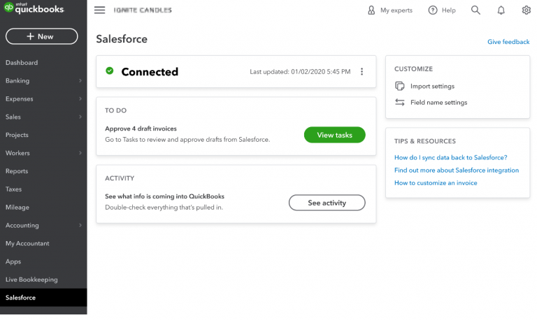This screenshot has width=537, height=320.
Task: Click the Give feedback link
Action: pos(508,42)
